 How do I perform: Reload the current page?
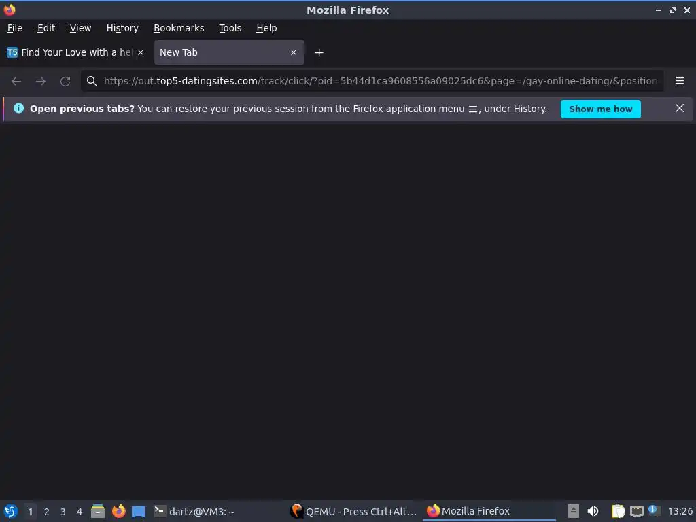coord(65,82)
